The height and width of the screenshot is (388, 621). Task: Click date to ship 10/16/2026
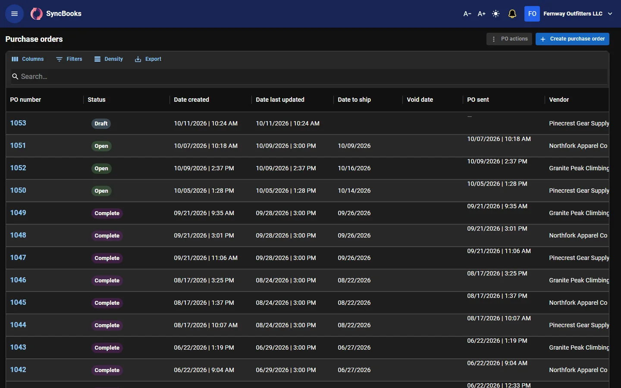[x=354, y=168]
